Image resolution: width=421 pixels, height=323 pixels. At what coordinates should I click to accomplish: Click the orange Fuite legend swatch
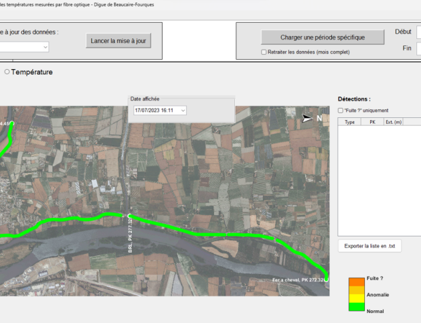click(x=356, y=282)
